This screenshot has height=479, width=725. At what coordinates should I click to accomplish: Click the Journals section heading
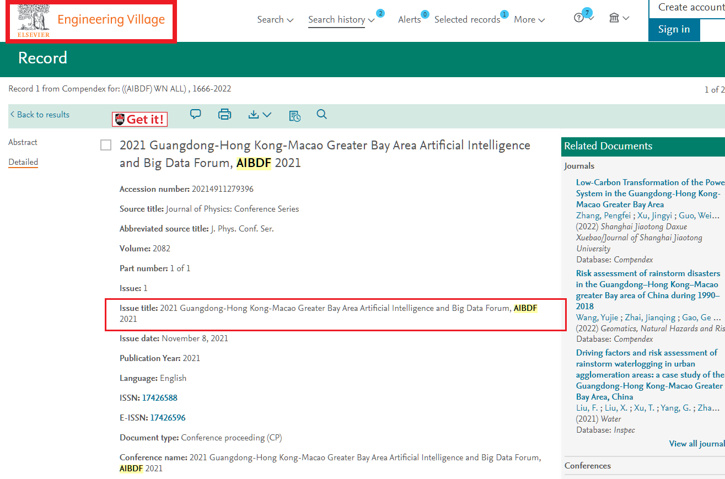click(579, 166)
